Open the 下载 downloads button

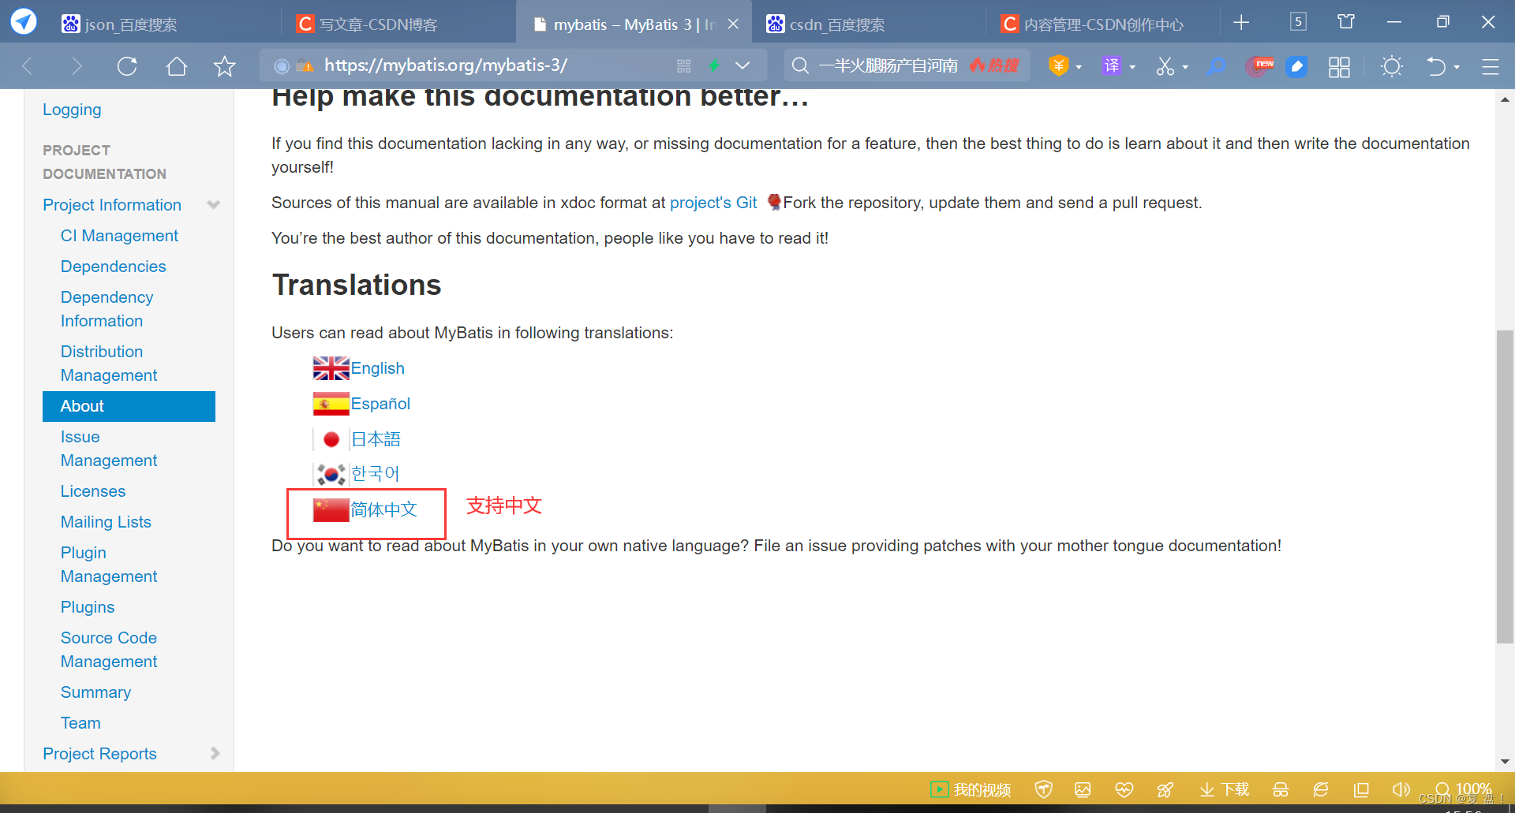1224,789
